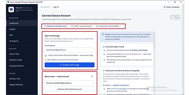Switch to OAuth 2.0 / Modern Auth tab
The width and height of the screenshot is (190, 95).
click(x=56, y=26)
